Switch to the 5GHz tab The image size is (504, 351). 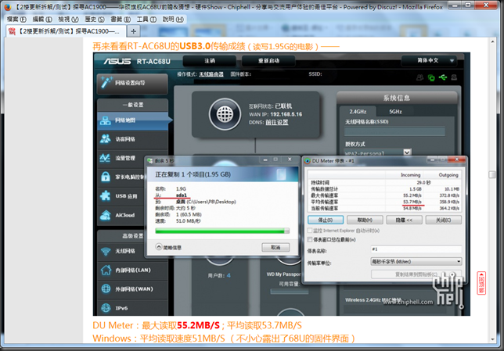[x=395, y=112]
